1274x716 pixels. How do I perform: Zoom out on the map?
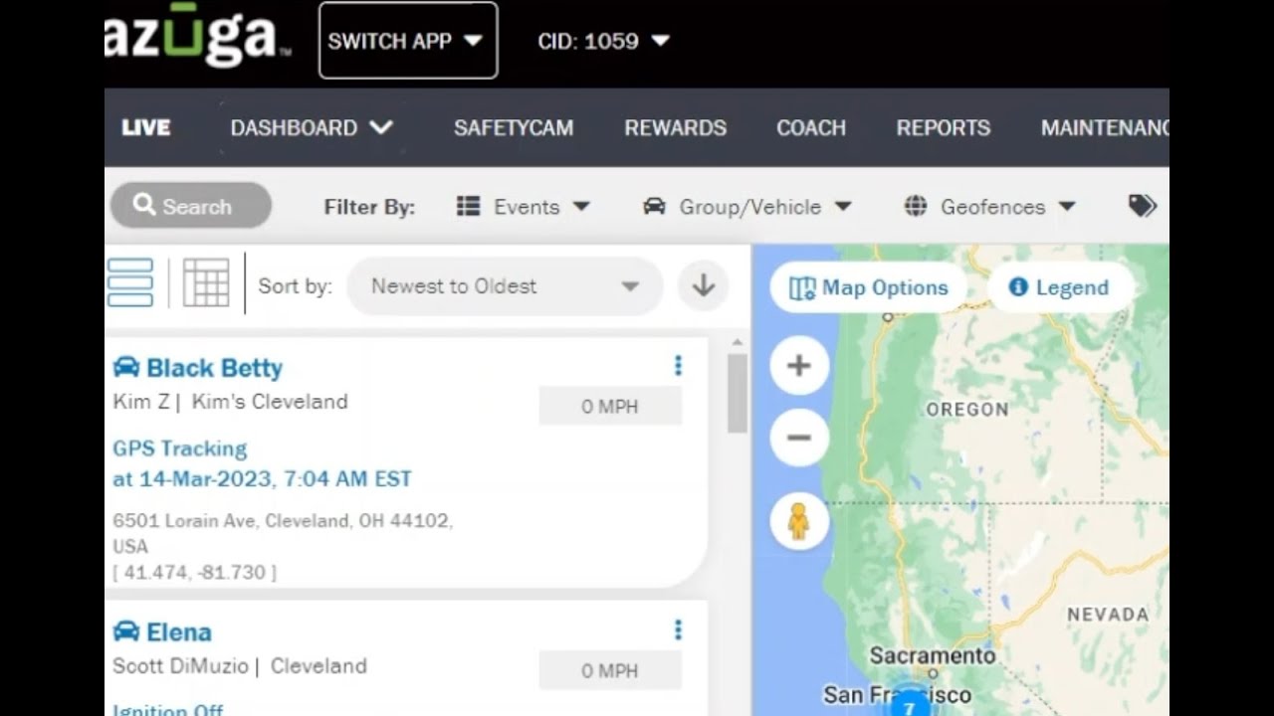click(x=799, y=438)
